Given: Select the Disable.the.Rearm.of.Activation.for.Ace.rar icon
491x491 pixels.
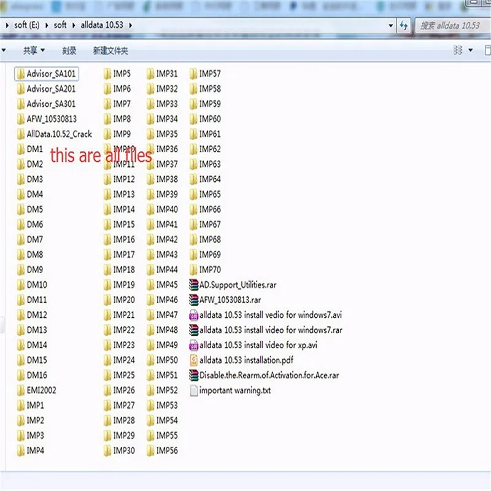Looking at the screenshot, I should coord(194,375).
